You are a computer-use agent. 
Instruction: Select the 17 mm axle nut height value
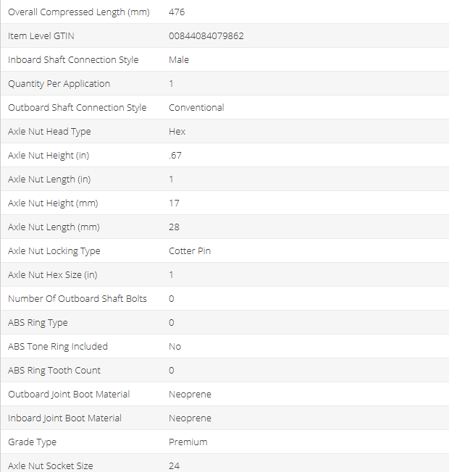pyautogui.click(x=174, y=203)
